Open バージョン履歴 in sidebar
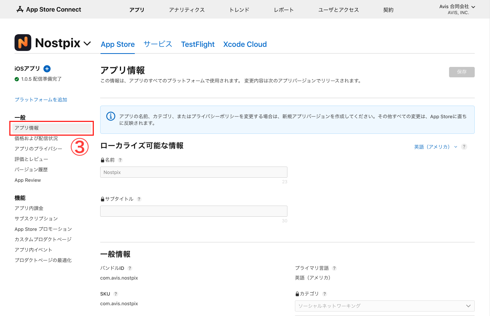The width and height of the screenshot is (490, 316). click(x=31, y=170)
